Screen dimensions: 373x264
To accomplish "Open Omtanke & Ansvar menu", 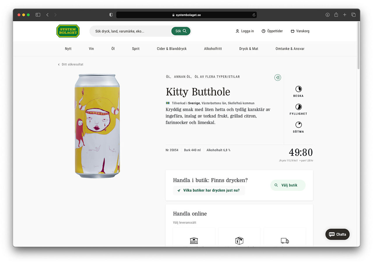I will coord(290,49).
